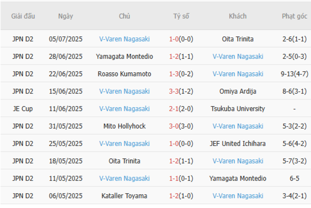Screen dimensions: 311x208
Task: Click the 06/05/2025 date cell
Action: coord(66,196)
